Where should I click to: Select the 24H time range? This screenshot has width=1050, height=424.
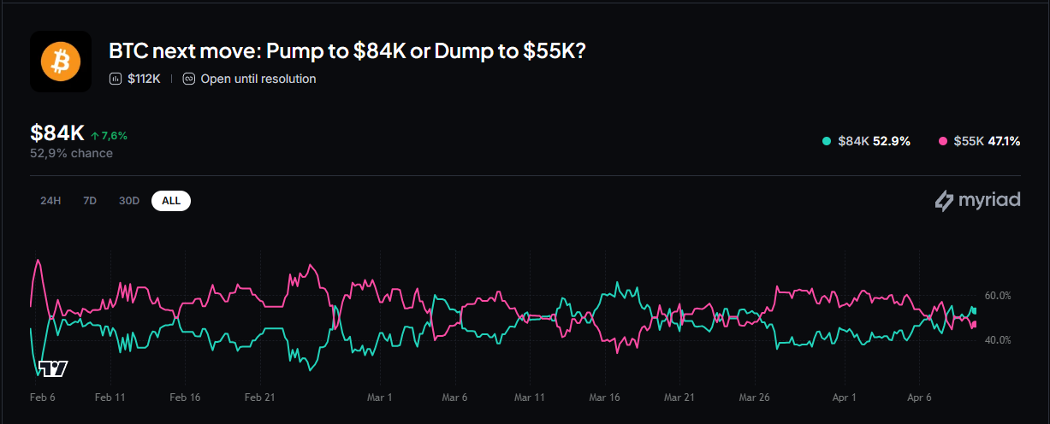click(50, 201)
